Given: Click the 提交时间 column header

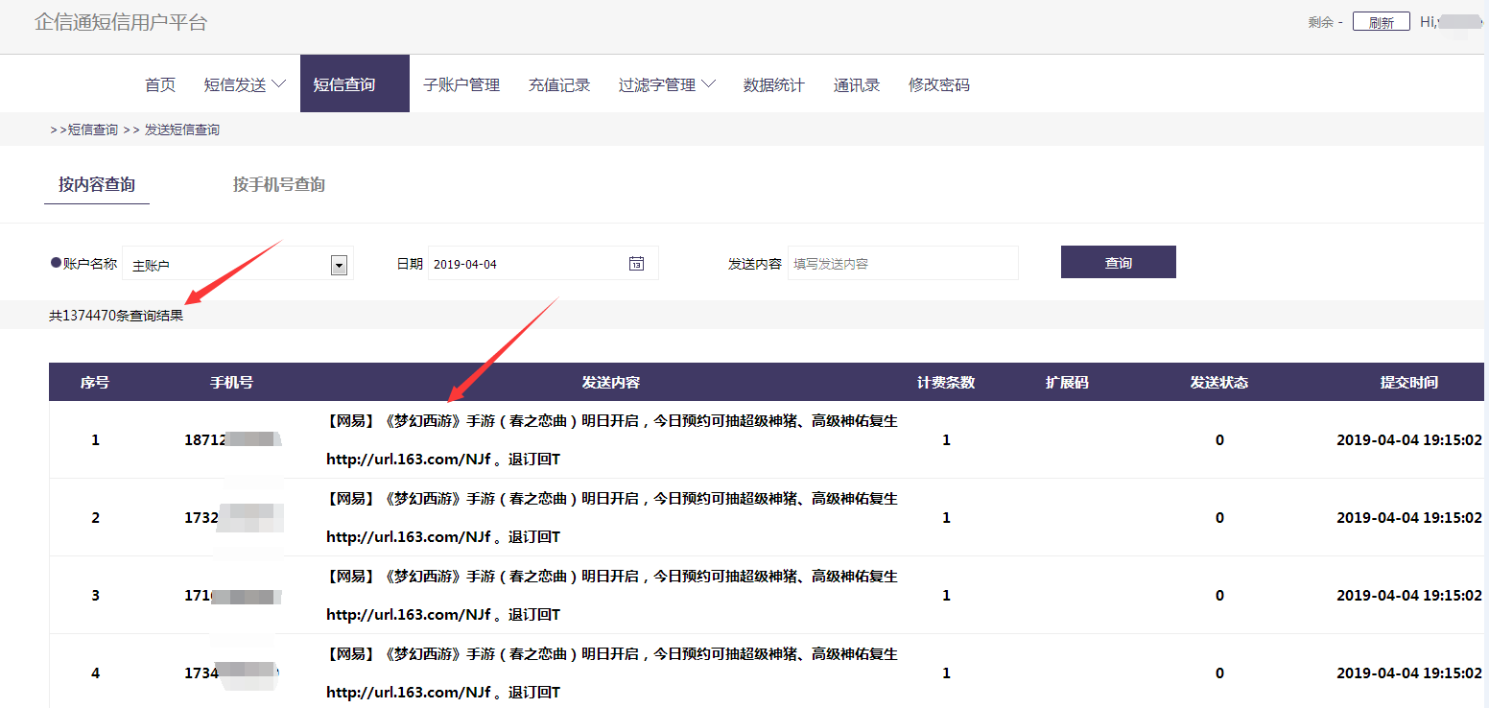Looking at the screenshot, I should tap(1408, 382).
